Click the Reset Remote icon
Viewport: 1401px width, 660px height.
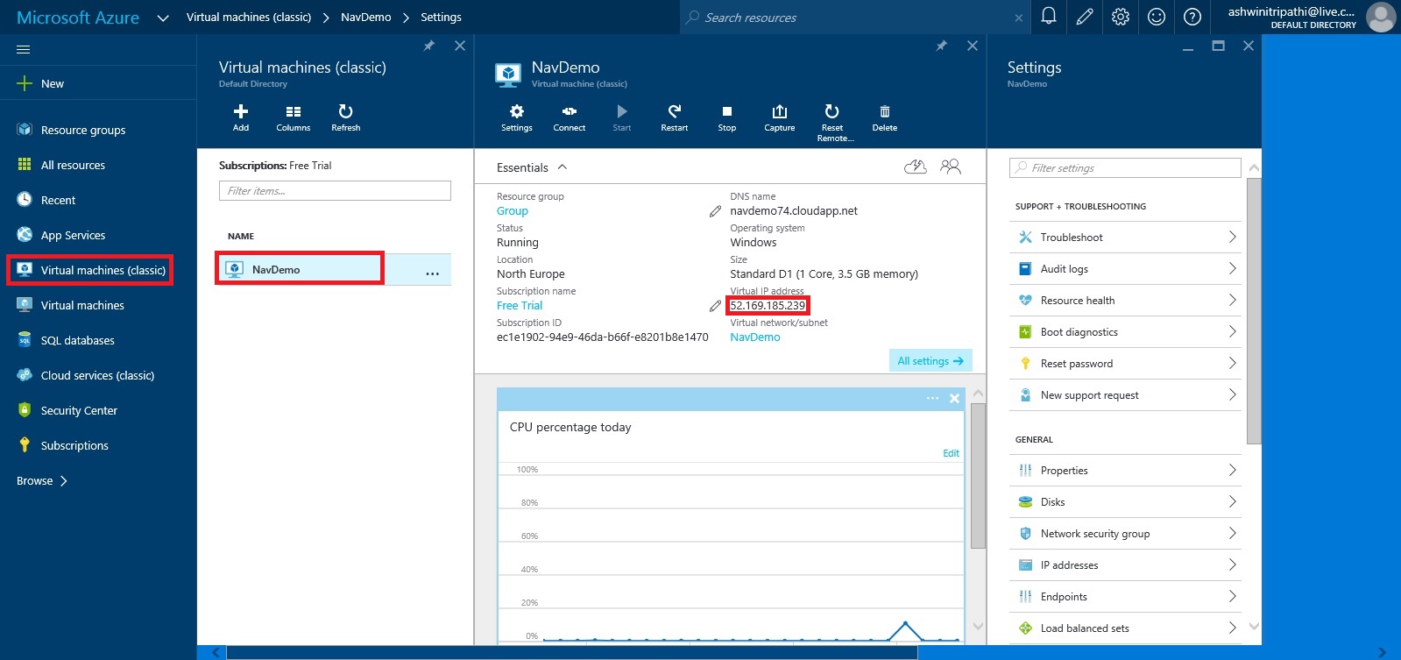click(831, 112)
